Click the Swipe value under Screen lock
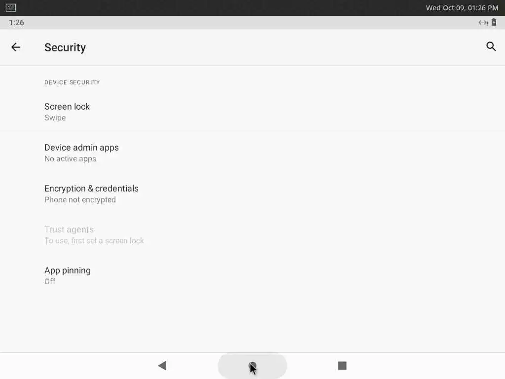 click(55, 117)
